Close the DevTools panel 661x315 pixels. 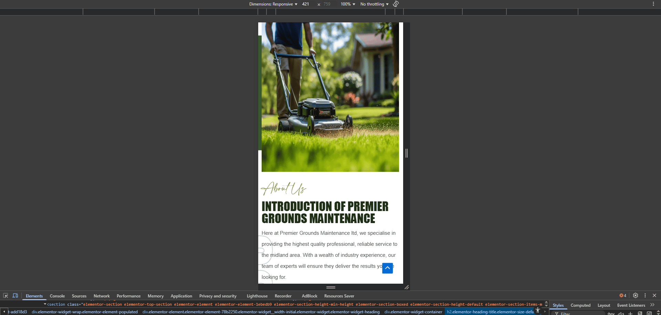coord(654,295)
